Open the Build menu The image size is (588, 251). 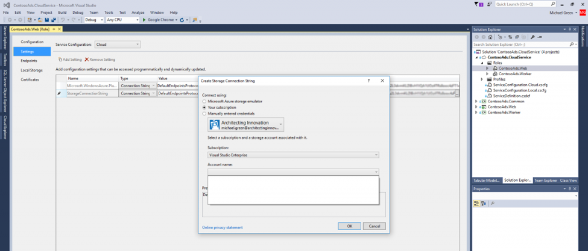[62, 13]
